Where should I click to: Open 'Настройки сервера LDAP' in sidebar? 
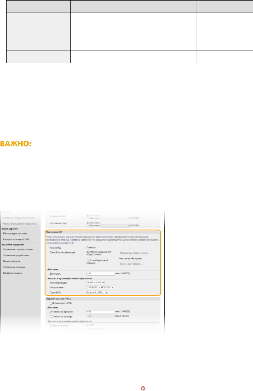coord(16,239)
